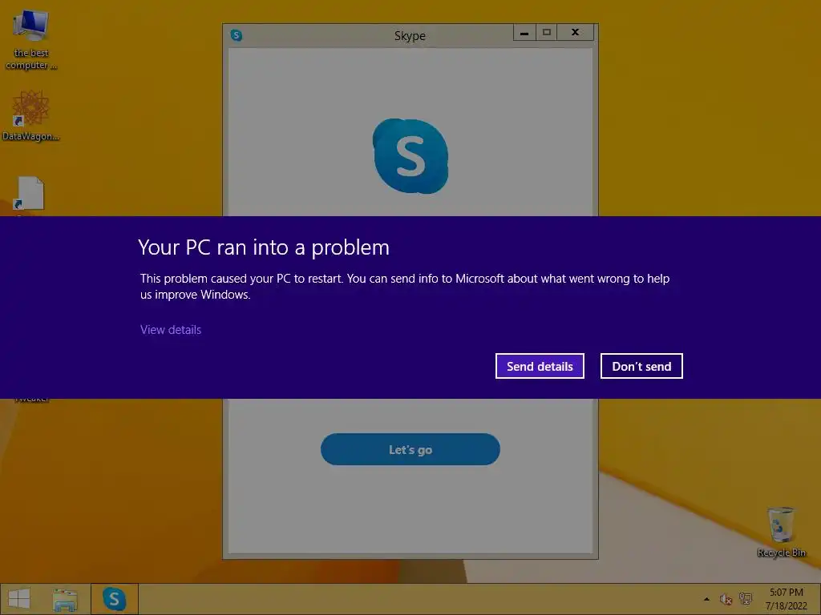Image resolution: width=821 pixels, height=615 pixels.
Task: Maximize the Skype window
Action: (x=546, y=32)
